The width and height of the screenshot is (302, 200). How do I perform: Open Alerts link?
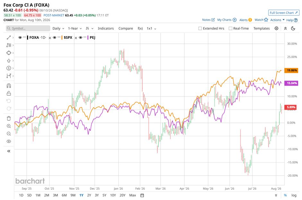(x=245, y=20)
